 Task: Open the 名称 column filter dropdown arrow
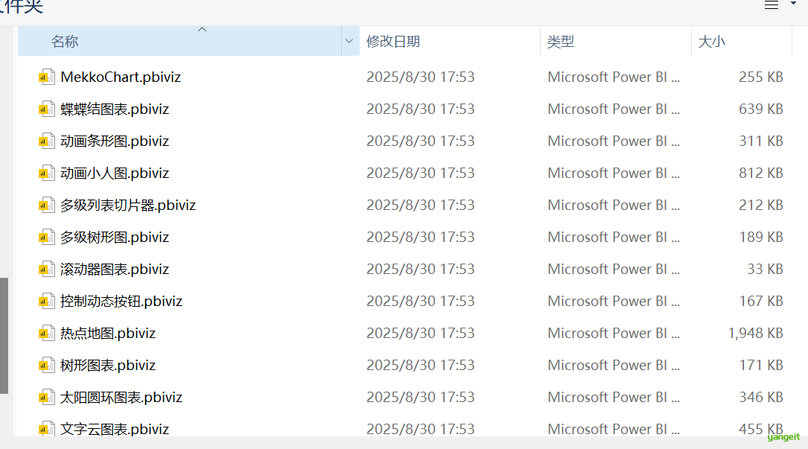click(349, 42)
